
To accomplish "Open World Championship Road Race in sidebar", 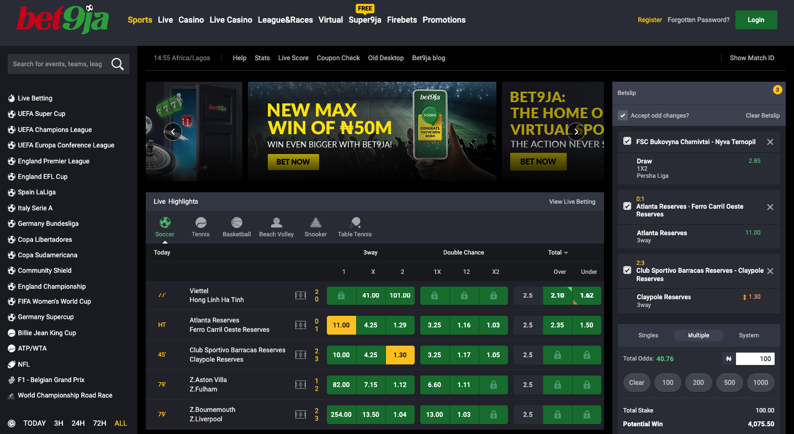I will coord(65,395).
